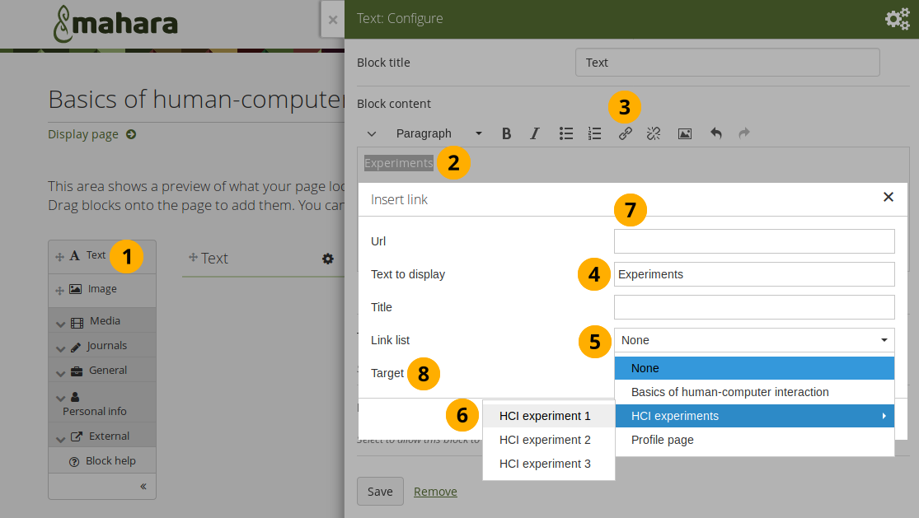Open the Paragraph format dropdown
The image size is (919, 518).
[x=438, y=133]
